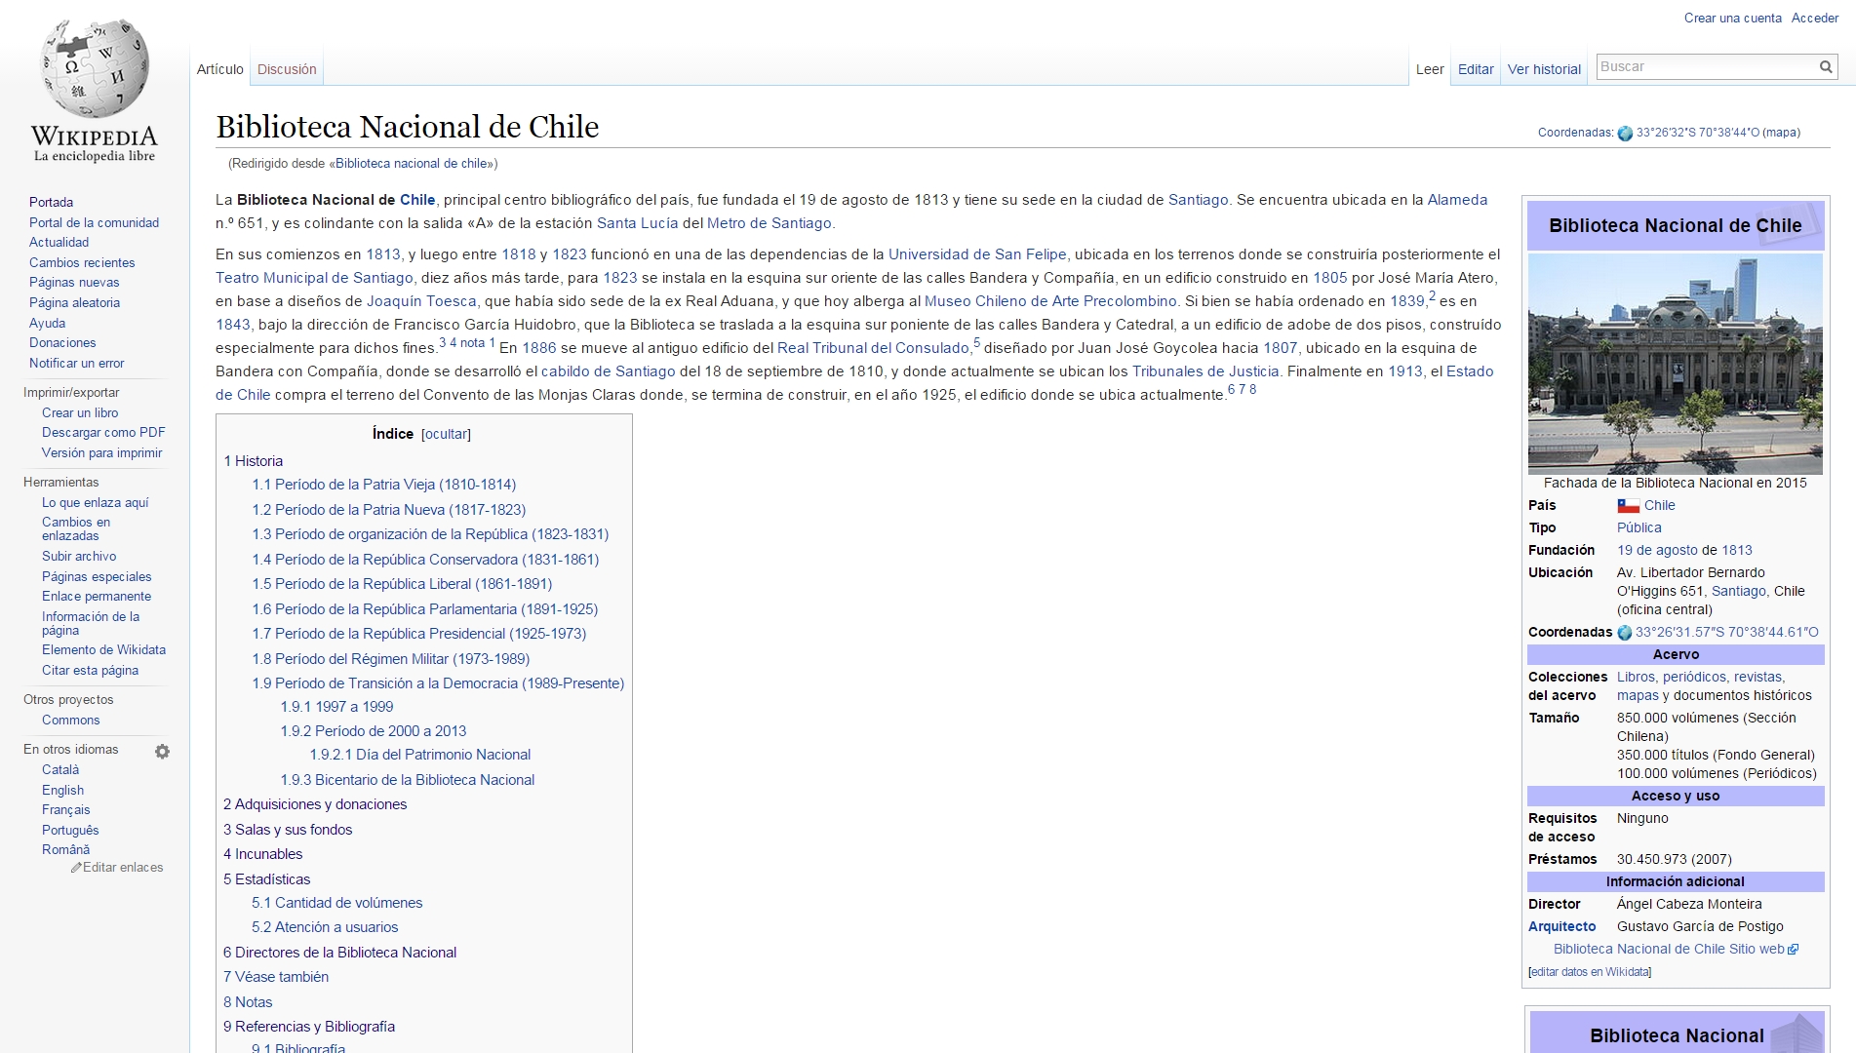The height and width of the screenshot is (1053, 1856).
Task: Click globe icon in infobox Coordenadas row
Action: [1624, 633]
